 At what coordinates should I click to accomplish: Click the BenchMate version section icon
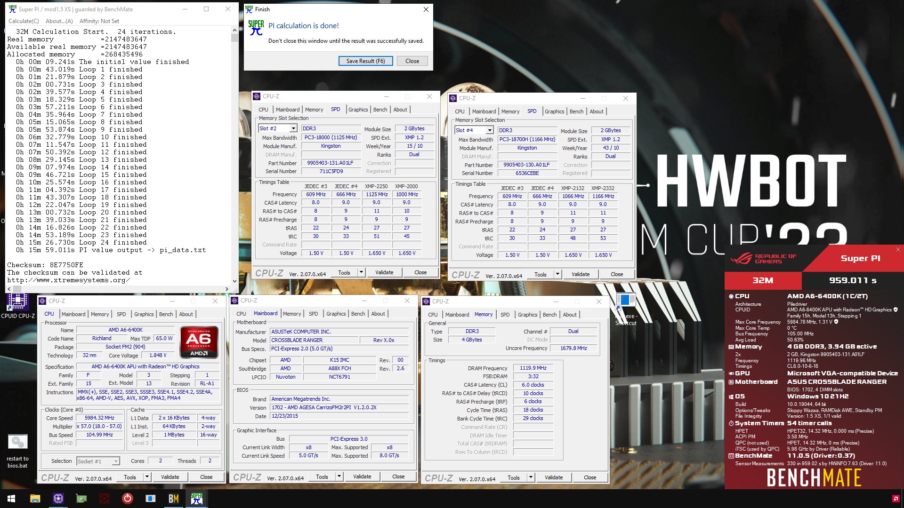[x=731, y=456]
